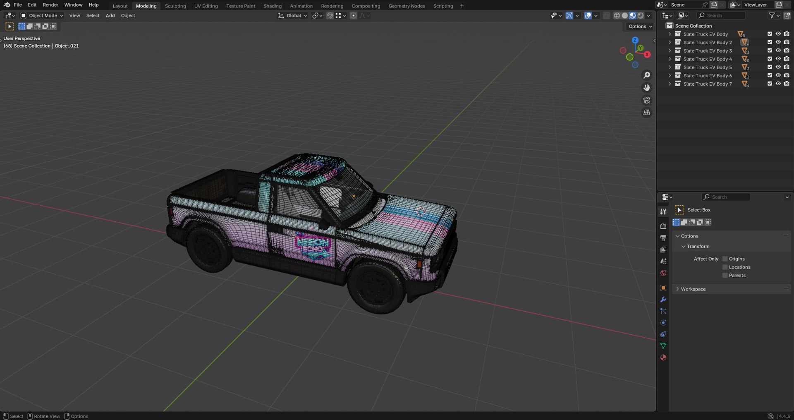Expand the Workspace panel
This screenshot has height=420, width=794.
point(693,289)
